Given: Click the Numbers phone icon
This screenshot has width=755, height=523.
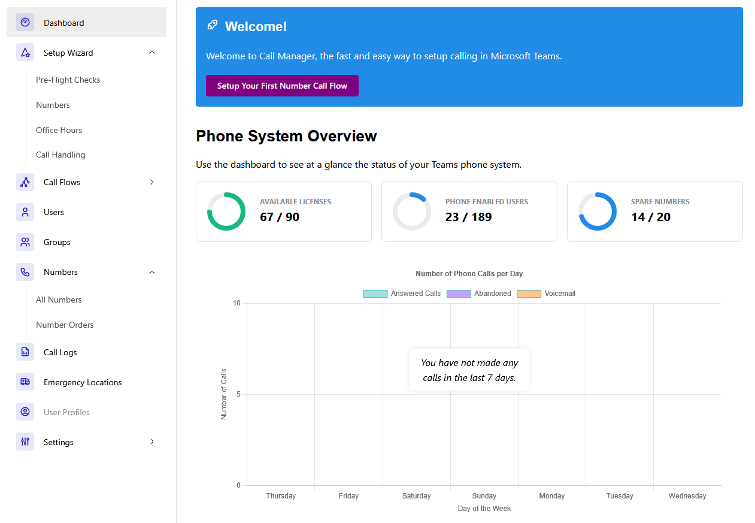Looking at the screenshot, I should (x=25, y=272).
